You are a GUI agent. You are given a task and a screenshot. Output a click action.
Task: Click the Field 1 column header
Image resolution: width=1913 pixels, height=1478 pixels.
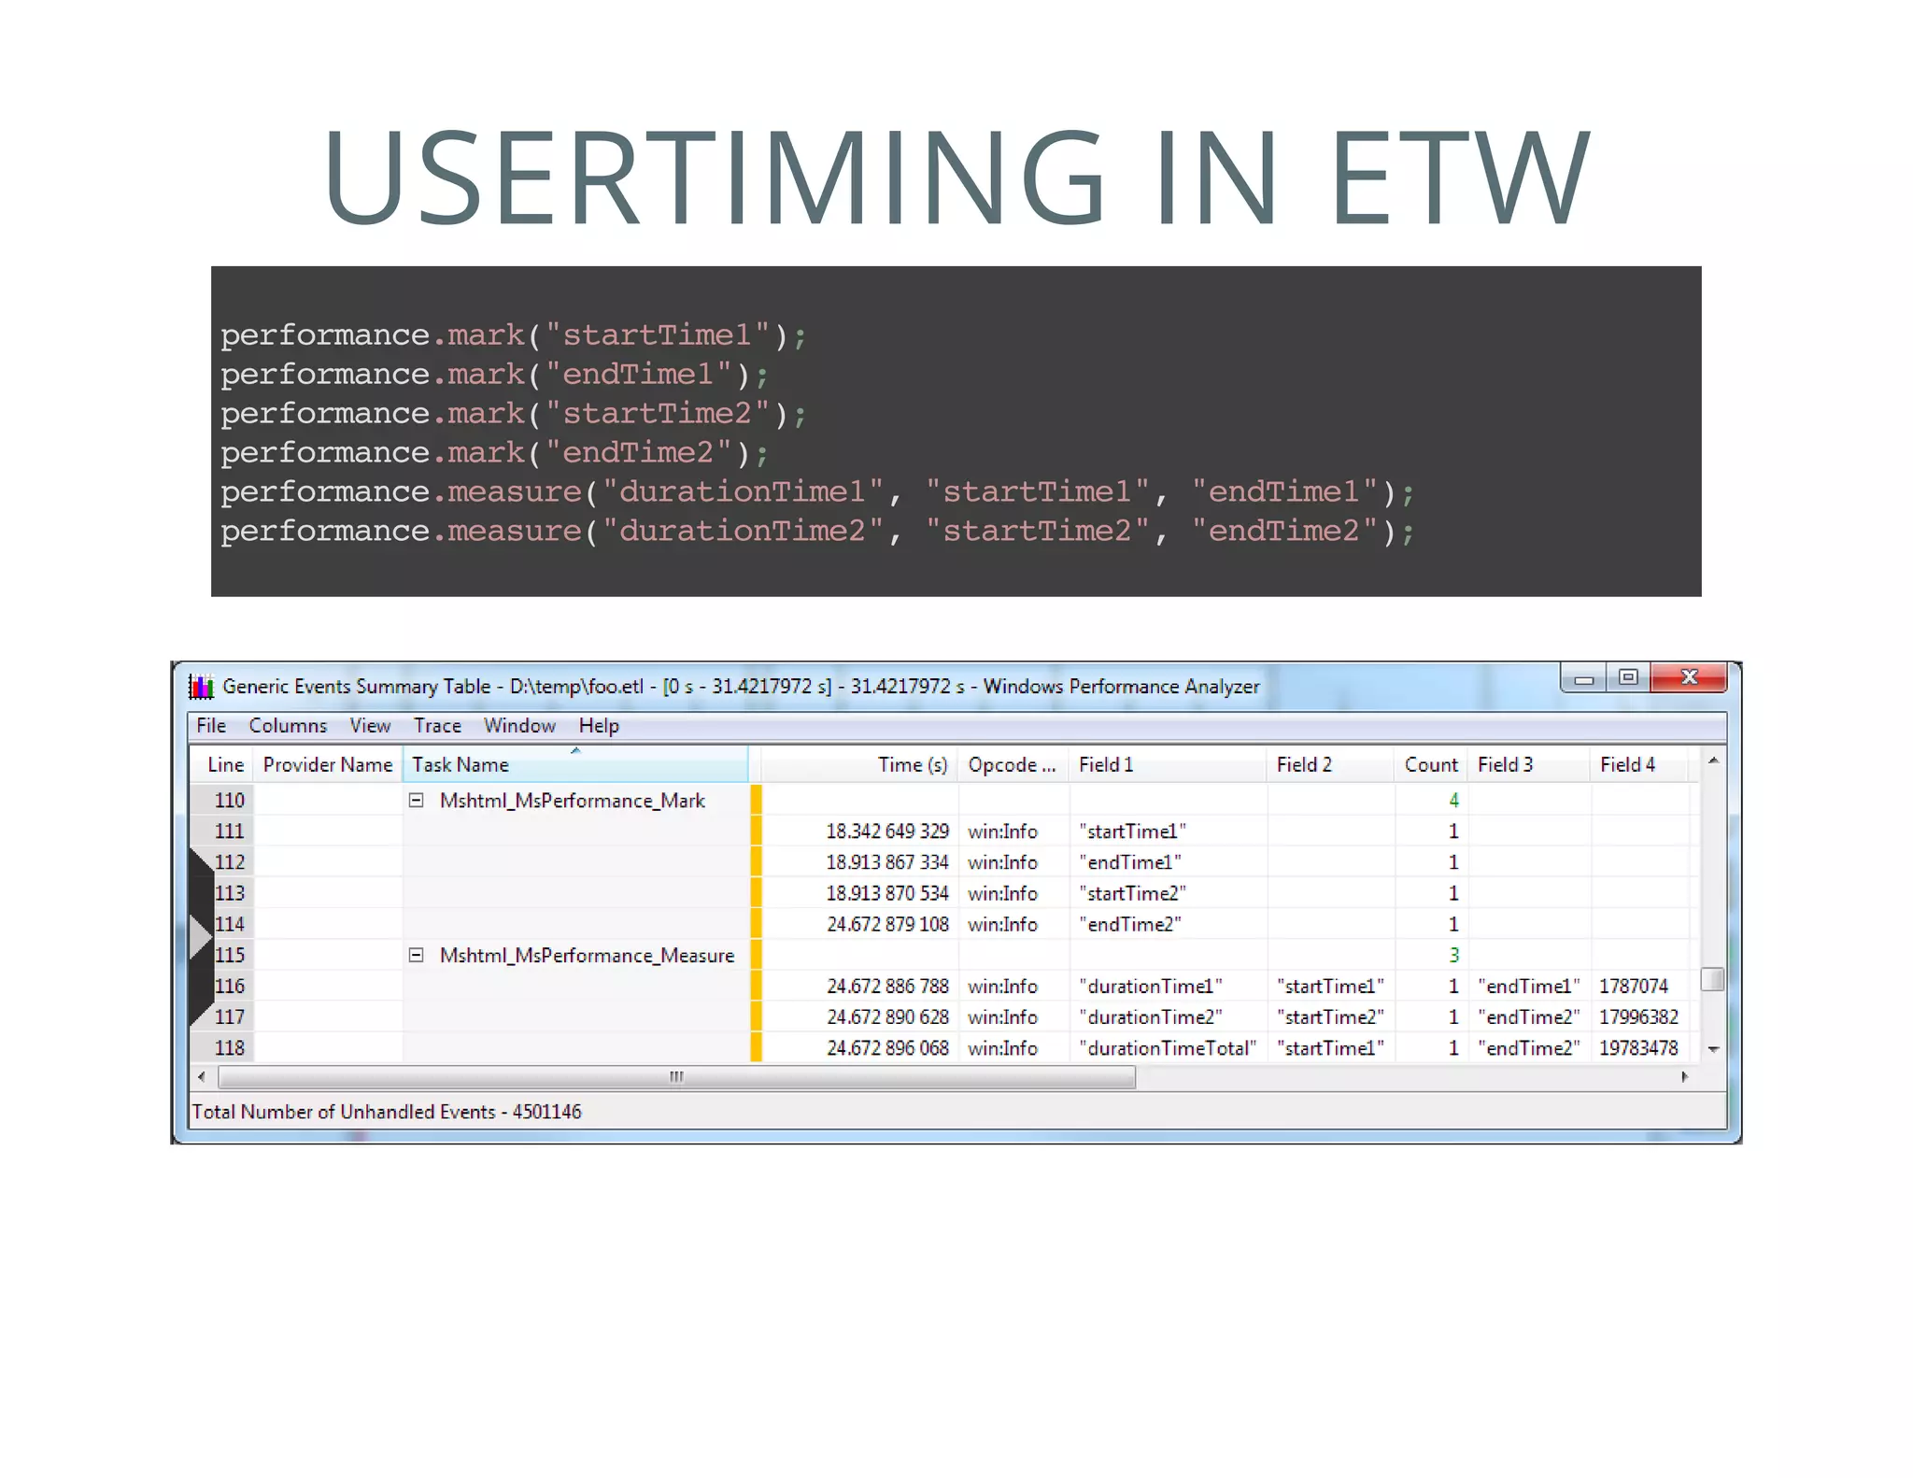1168,764
